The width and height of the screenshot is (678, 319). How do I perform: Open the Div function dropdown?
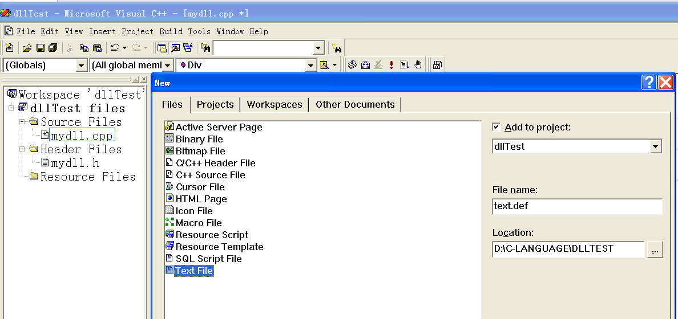[311, 65]
